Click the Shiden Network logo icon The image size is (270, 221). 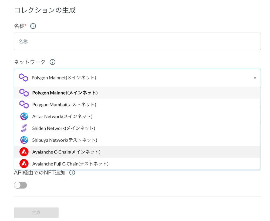(24, 128)
